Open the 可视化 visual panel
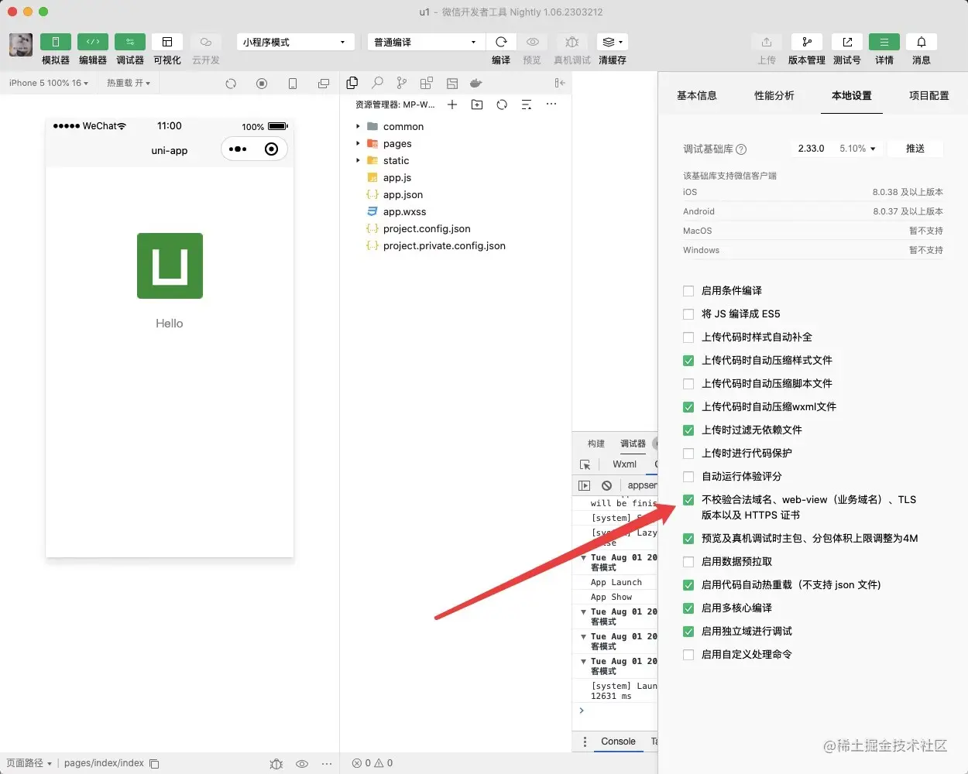The image size is (968, 774). coord(166,42)
